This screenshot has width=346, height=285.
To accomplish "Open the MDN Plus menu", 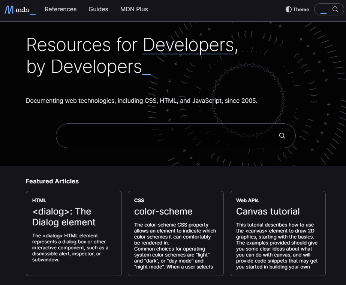I will (134, 9).
